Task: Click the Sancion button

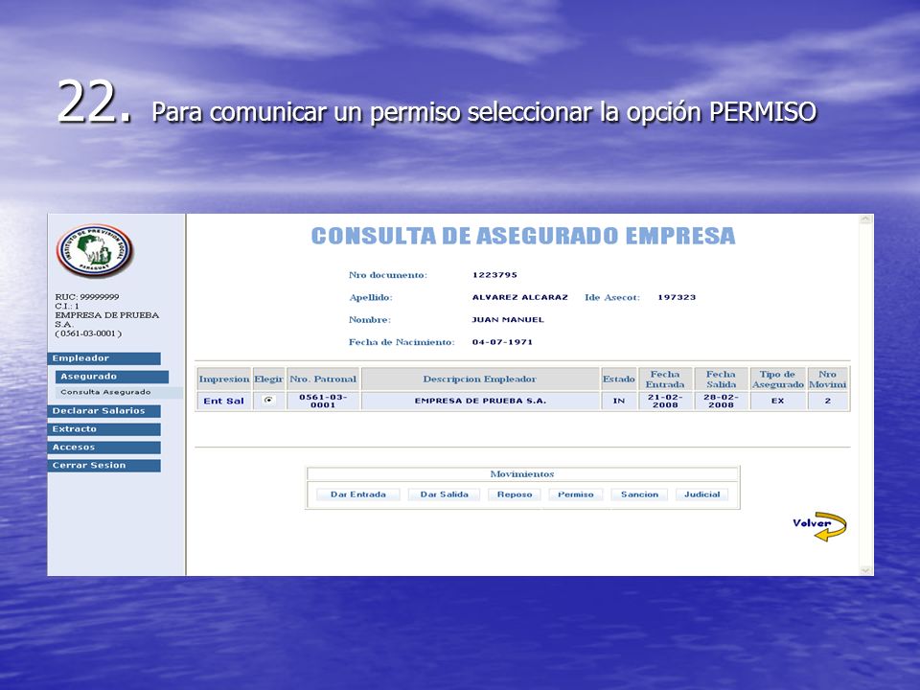Action: pyautogui.click(x=639, y=494)
